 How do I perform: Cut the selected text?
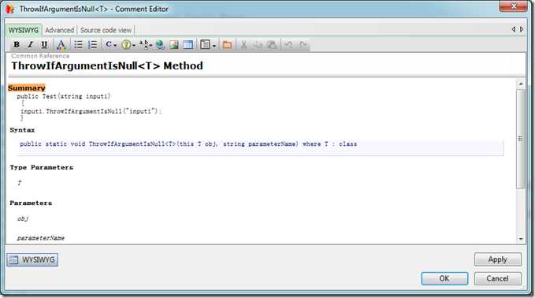243,44
